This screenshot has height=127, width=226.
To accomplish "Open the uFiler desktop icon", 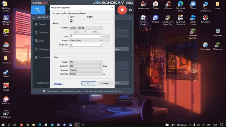I will coord(6,32).
